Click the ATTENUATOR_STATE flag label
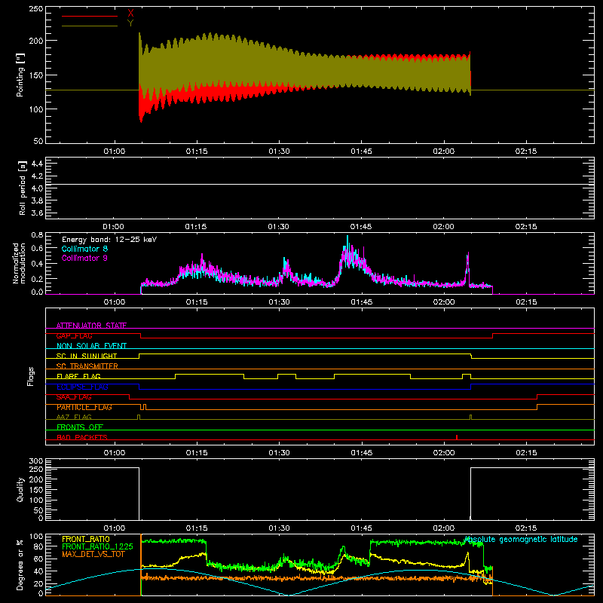The height and width of the screenshot is (603, 603). (x=91, y=326)
